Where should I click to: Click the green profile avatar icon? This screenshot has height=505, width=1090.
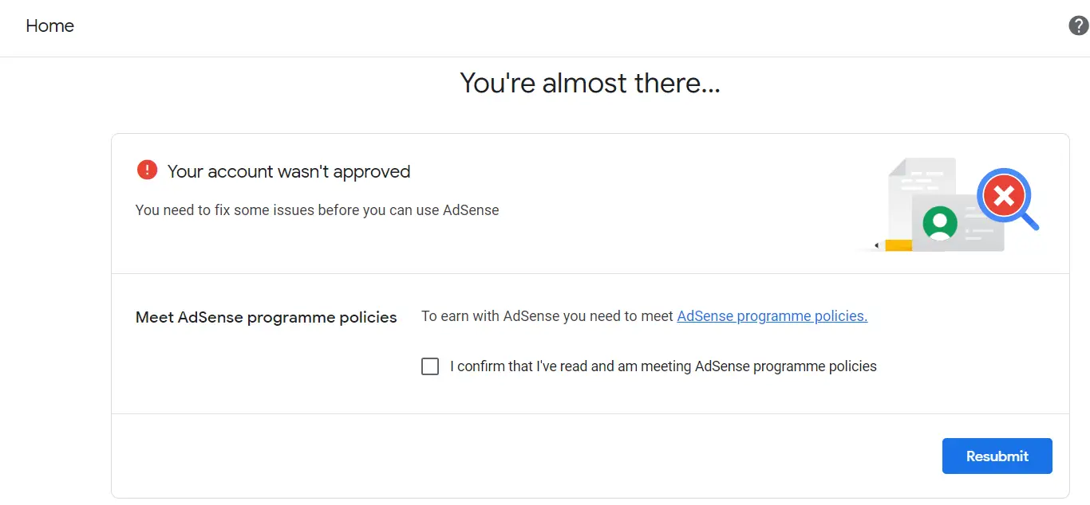[940, 223]
